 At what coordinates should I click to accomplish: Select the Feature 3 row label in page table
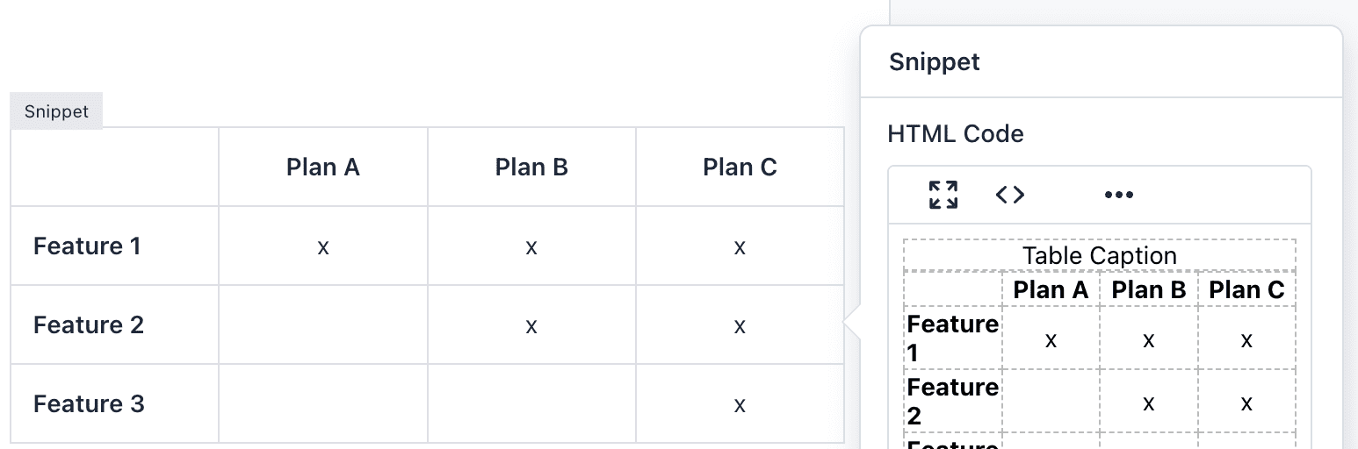pos(89,404)
